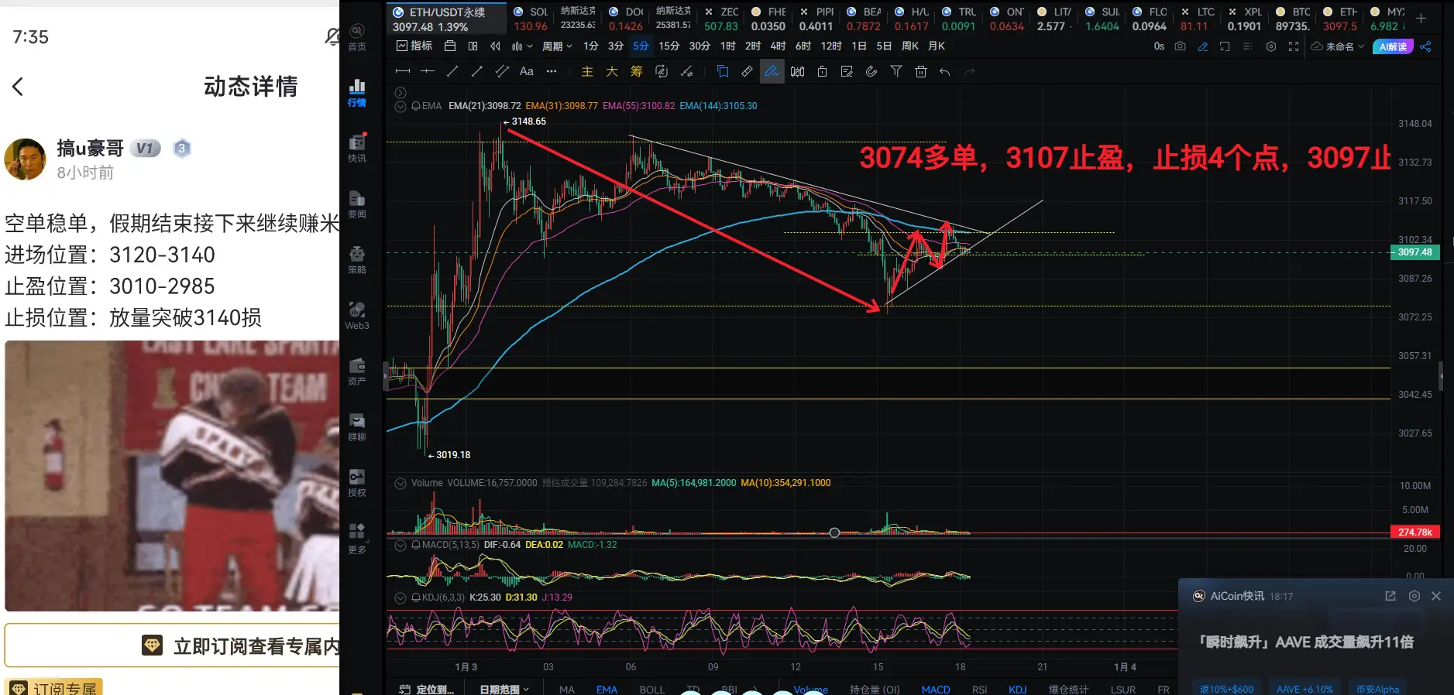
Task: Open the 行情 market sidebar icon
Action: (356, 92)
